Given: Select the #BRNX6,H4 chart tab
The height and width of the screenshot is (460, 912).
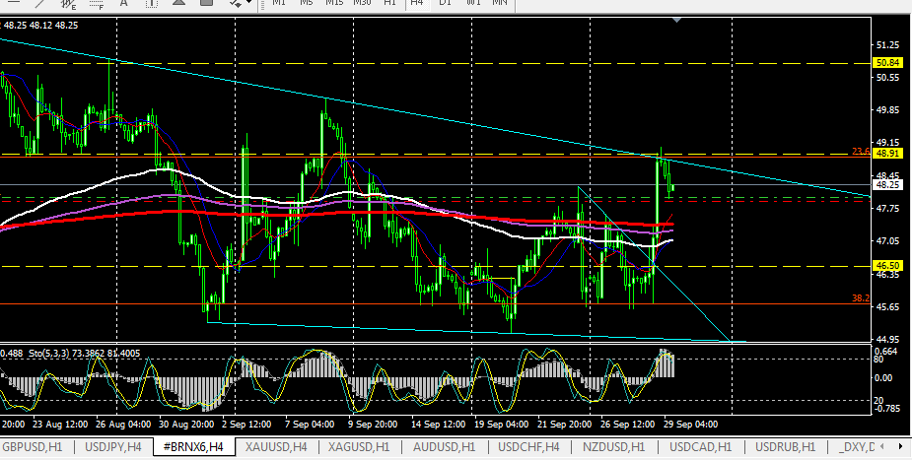Looking at the screenshot, I should [x=194, y=446].
